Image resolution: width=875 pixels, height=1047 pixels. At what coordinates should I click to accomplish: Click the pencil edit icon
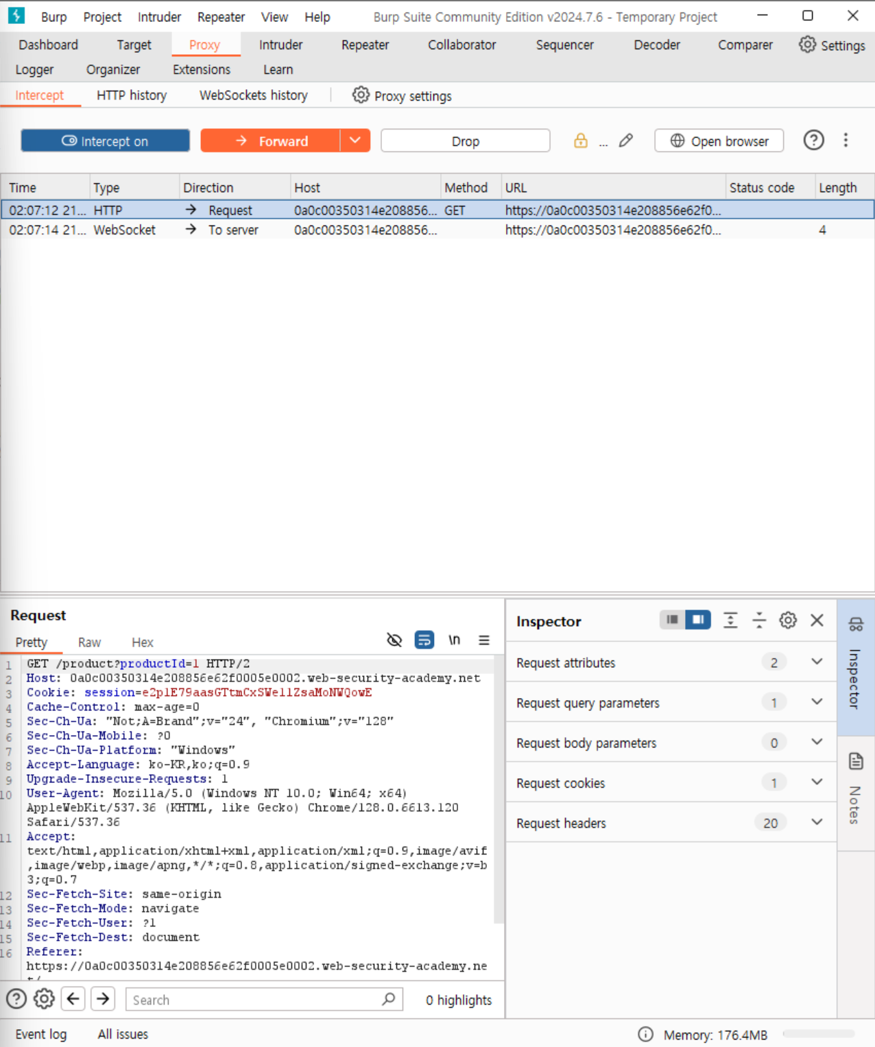pos(625,141)
